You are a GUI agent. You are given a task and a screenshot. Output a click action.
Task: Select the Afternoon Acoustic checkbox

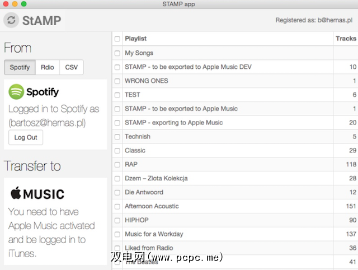coord(117,207)
